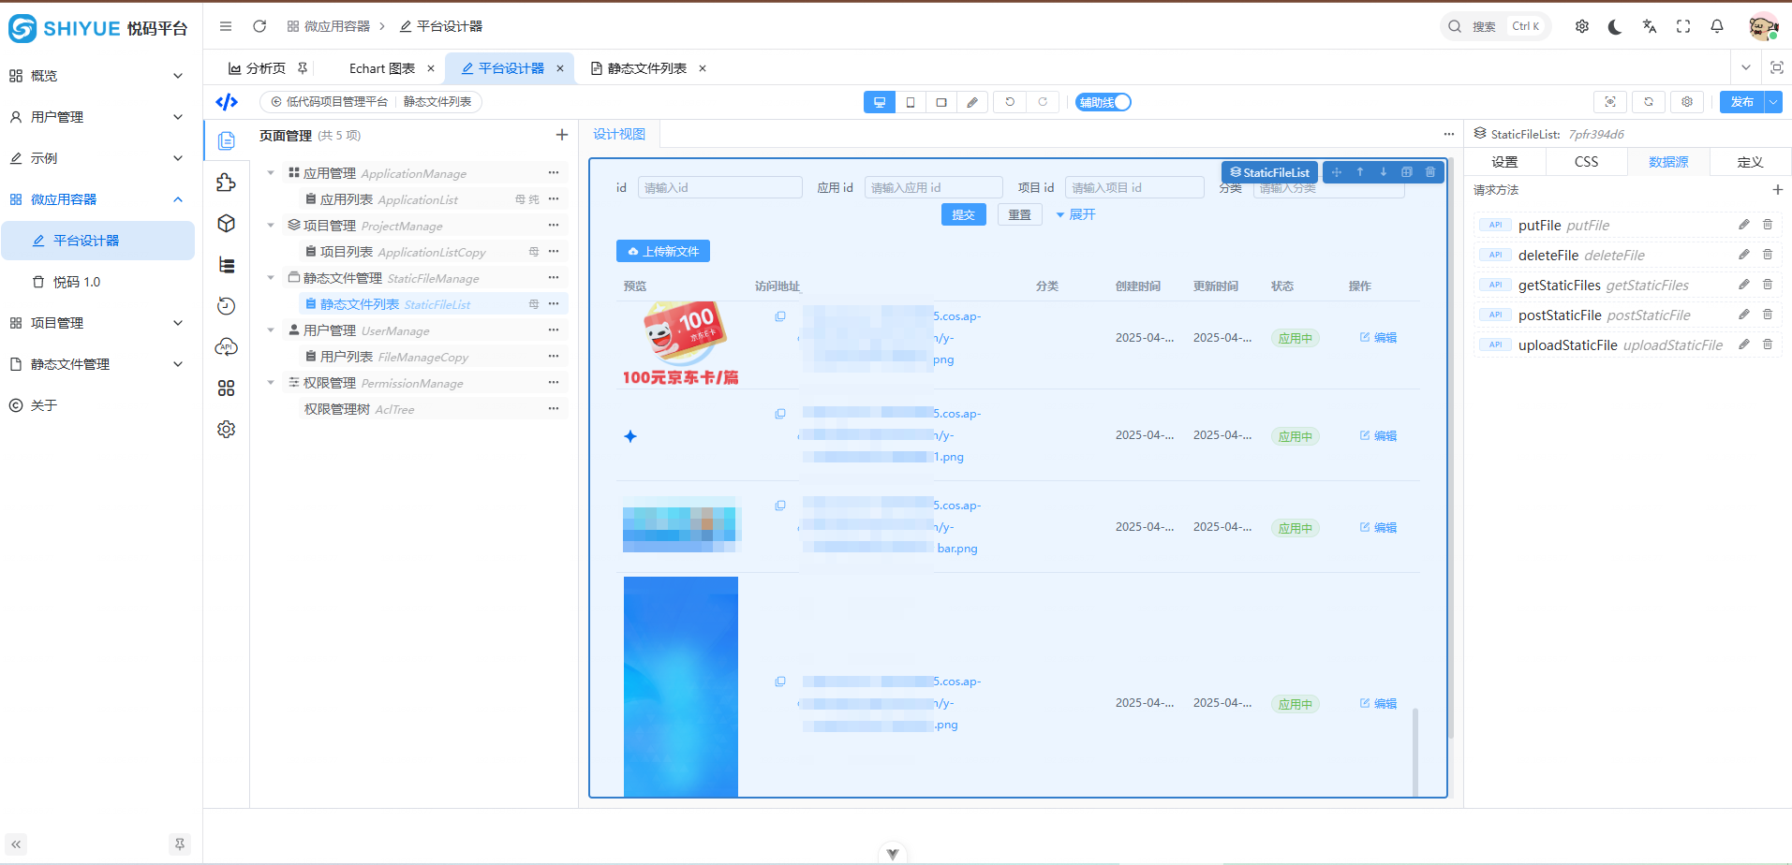The width and height of the screenshot is (1792, 865).
Task: Click the drag-move handle on StaticFileList
Action: coord(1337,172)
